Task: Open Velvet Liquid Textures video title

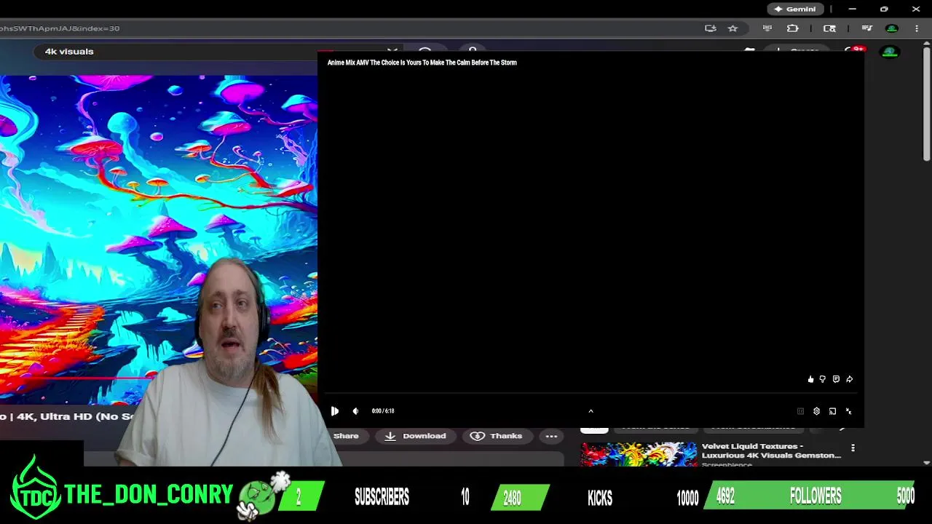Action: click(771, 450)
